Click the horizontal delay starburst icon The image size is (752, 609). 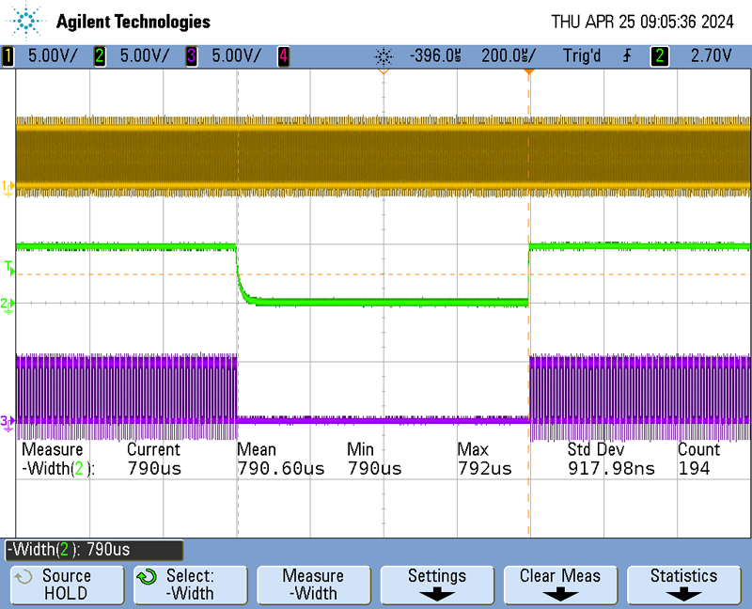383,56
